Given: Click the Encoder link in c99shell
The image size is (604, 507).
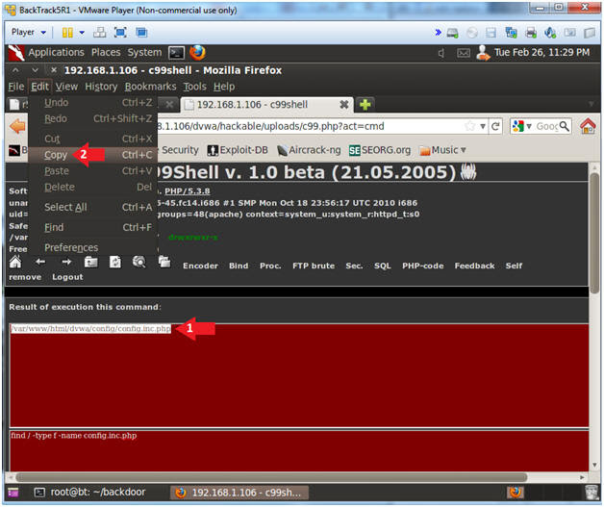Looking at the screenshot, I should pos(200,266).
